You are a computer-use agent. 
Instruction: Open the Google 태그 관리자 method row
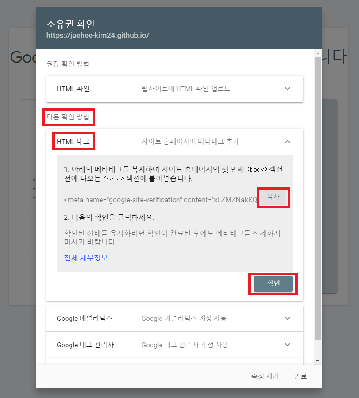pos(175,345)
